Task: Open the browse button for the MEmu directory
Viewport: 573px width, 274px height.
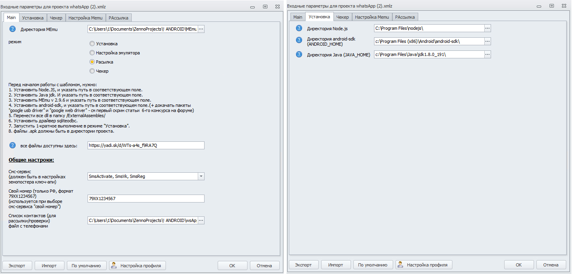Action: tap(201, 29)
